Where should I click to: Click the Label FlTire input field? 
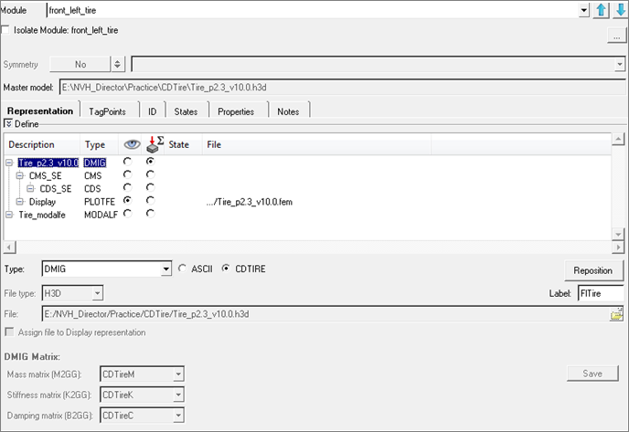(x=601, y=293)
